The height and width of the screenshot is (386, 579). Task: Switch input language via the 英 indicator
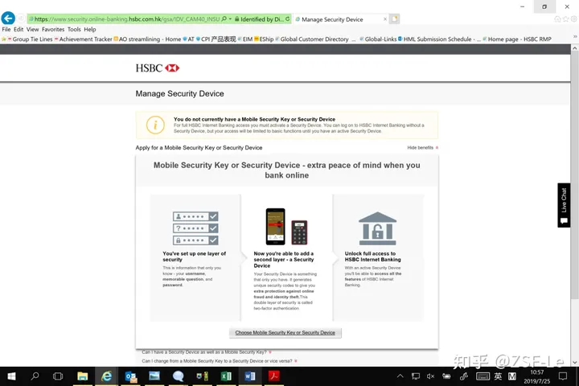tap(498, 376)
